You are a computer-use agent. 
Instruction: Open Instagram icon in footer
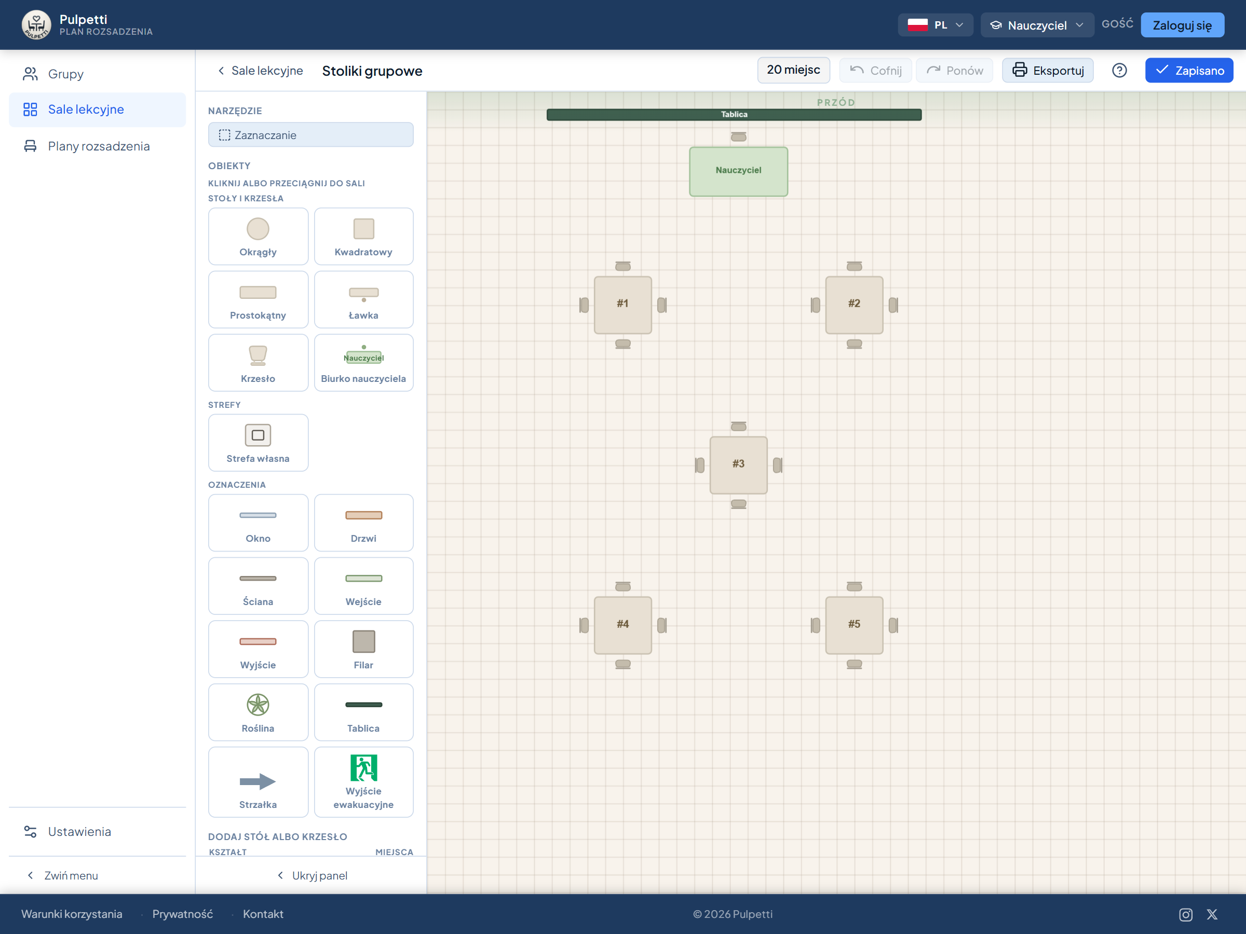coord(1186,914)
